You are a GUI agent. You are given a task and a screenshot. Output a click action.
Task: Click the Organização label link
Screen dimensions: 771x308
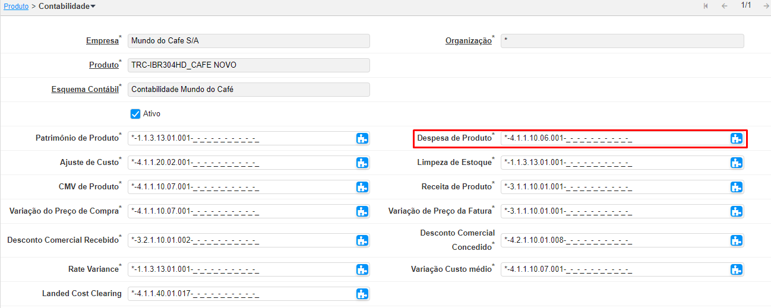coord(468,41)
